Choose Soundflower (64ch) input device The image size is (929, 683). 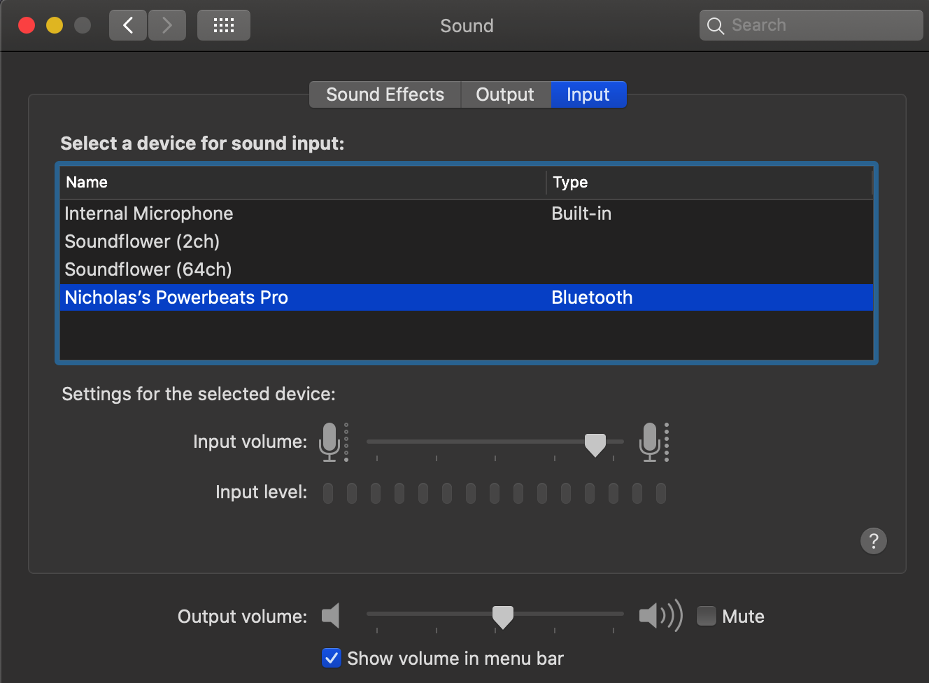[x=148, y=269]
